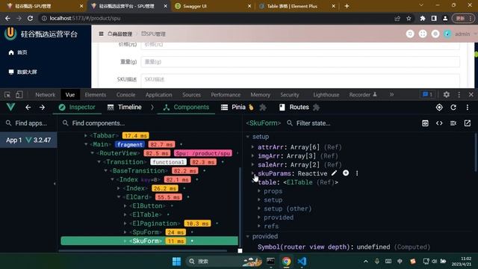
Task: Collapse the setup state section
Action: point(248,137)
